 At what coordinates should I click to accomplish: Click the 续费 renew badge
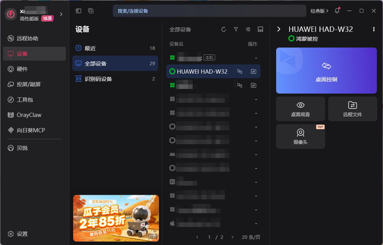(x=47, y=18)
